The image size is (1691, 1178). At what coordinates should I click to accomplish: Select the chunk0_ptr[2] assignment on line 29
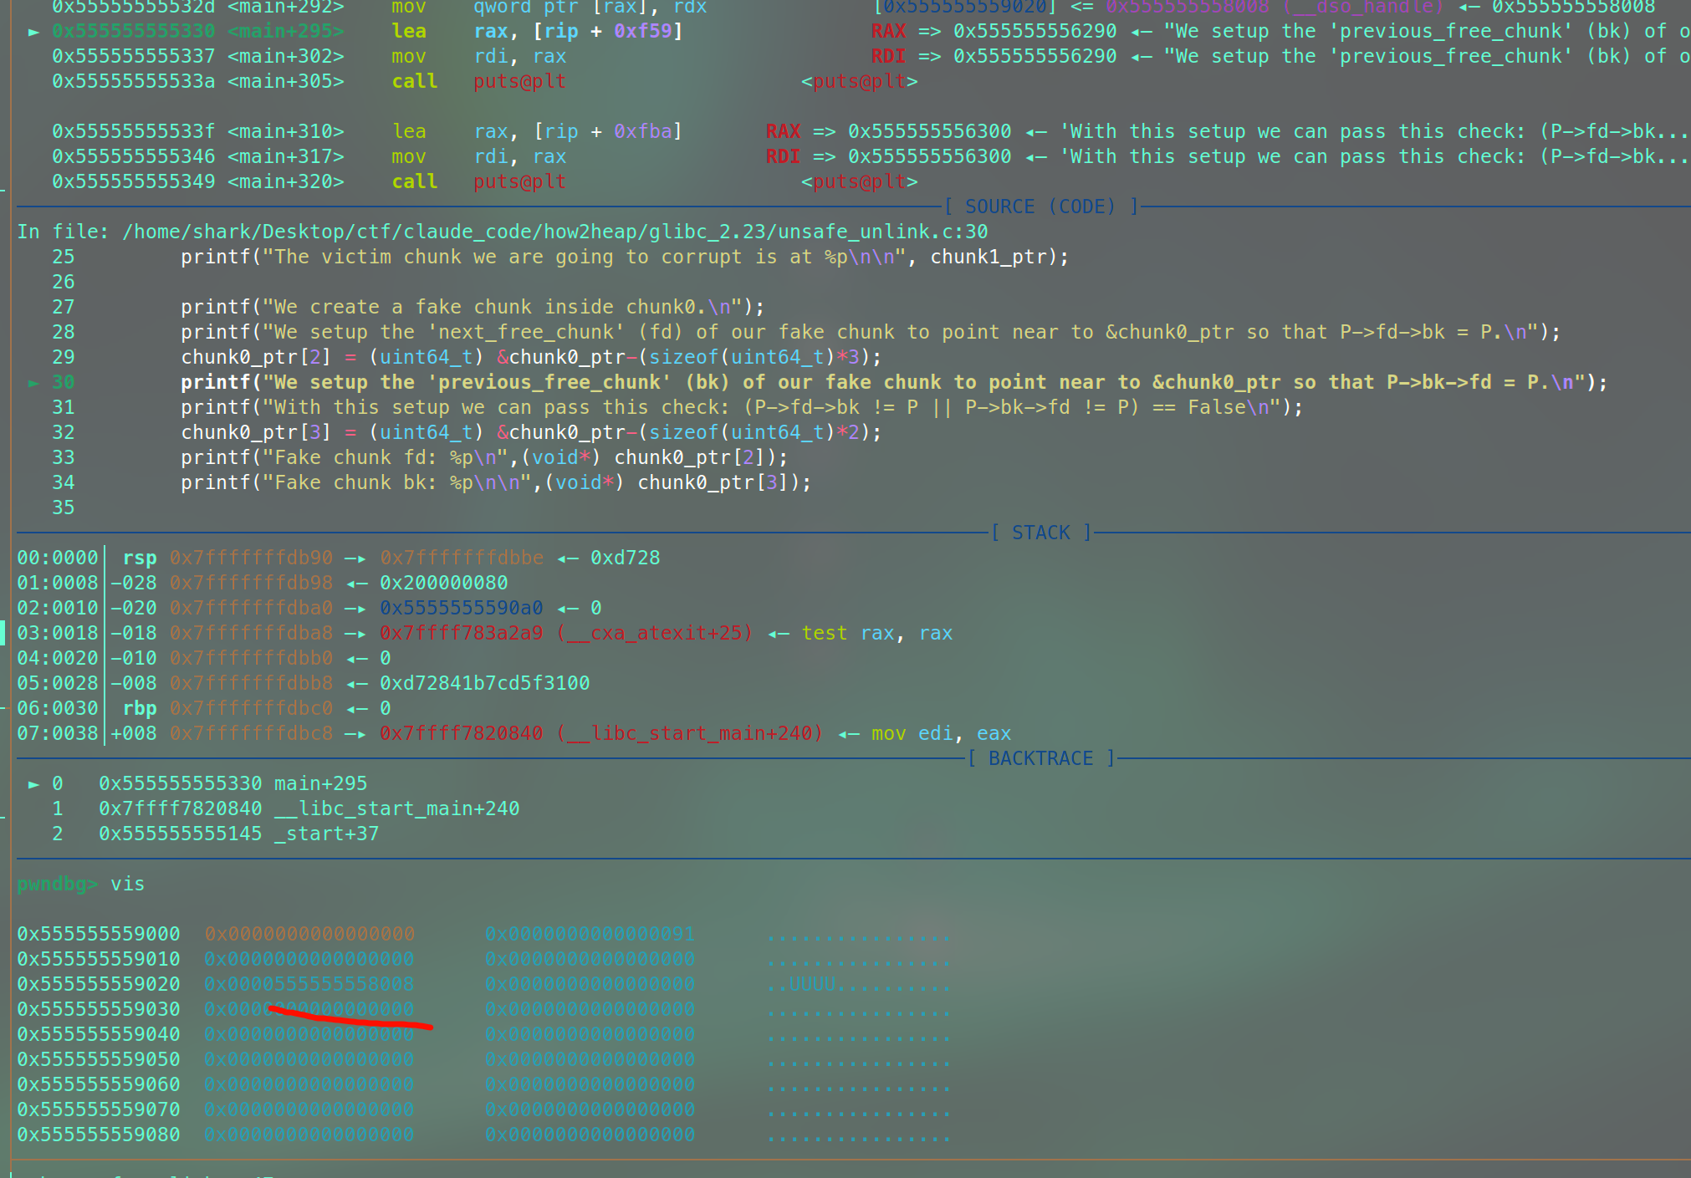[x=531, y=357]
